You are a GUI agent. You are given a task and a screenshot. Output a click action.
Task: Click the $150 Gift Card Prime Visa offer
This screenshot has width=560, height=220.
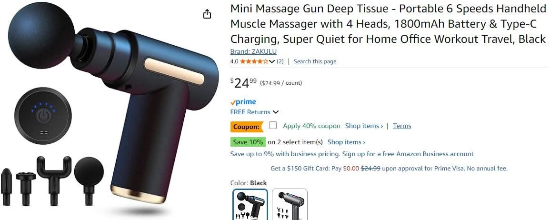(x=389, y=168)
